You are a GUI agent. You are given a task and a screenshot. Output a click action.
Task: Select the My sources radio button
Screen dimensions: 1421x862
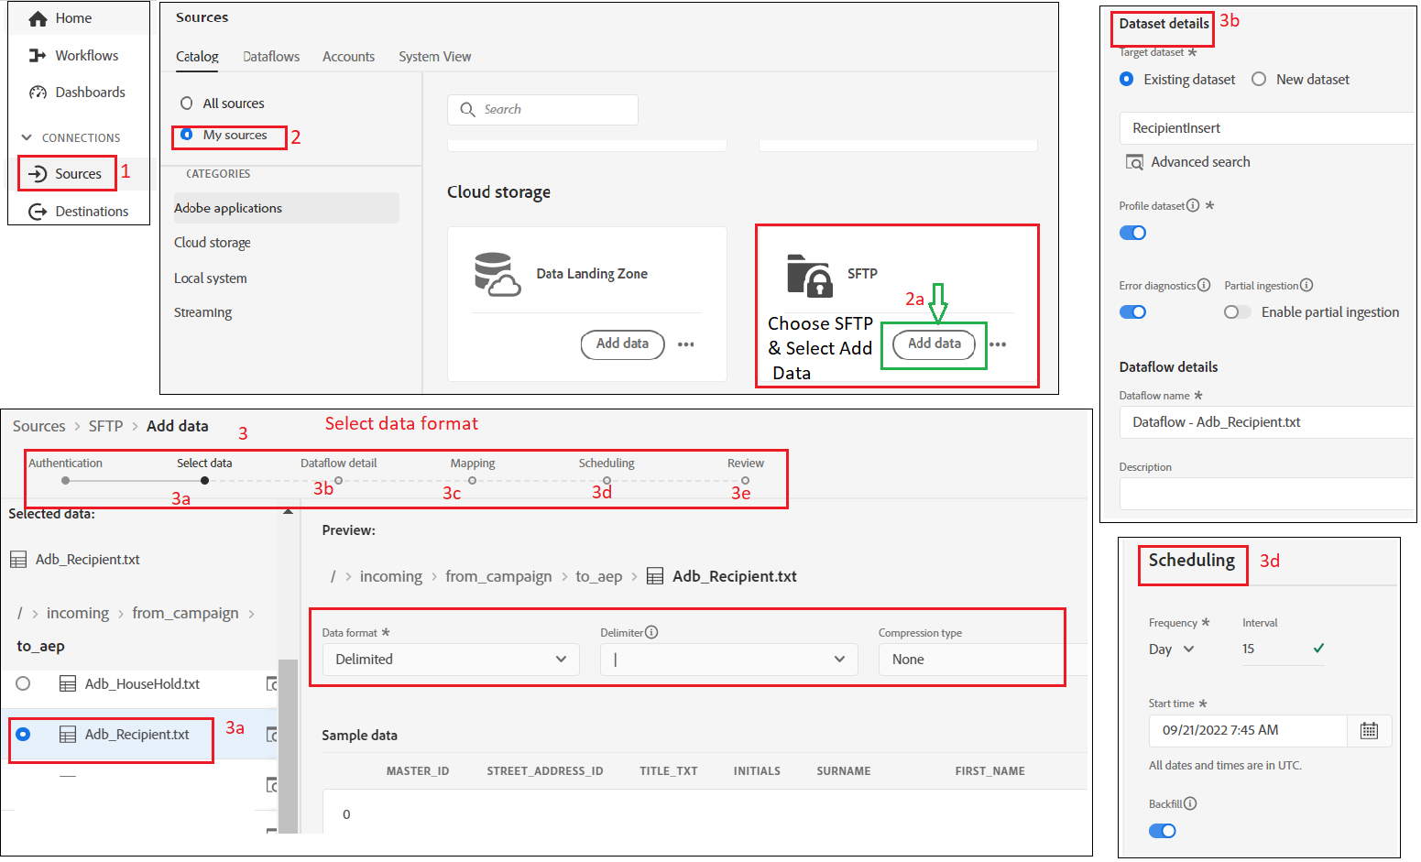(x=187, y=136)
